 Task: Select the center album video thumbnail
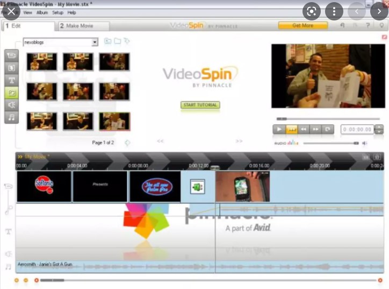[x=78, y=91]
